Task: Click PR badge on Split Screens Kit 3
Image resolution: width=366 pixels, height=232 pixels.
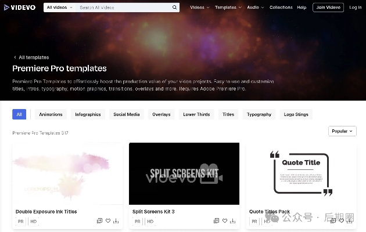Action: point(138,222)
